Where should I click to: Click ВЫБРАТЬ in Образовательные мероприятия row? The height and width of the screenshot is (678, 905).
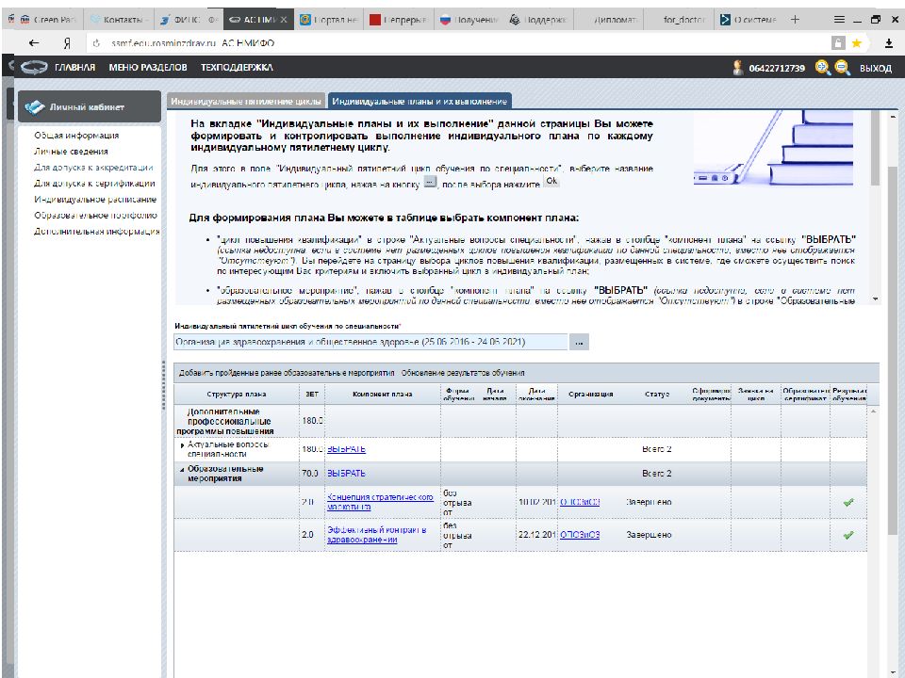(346, 474)
